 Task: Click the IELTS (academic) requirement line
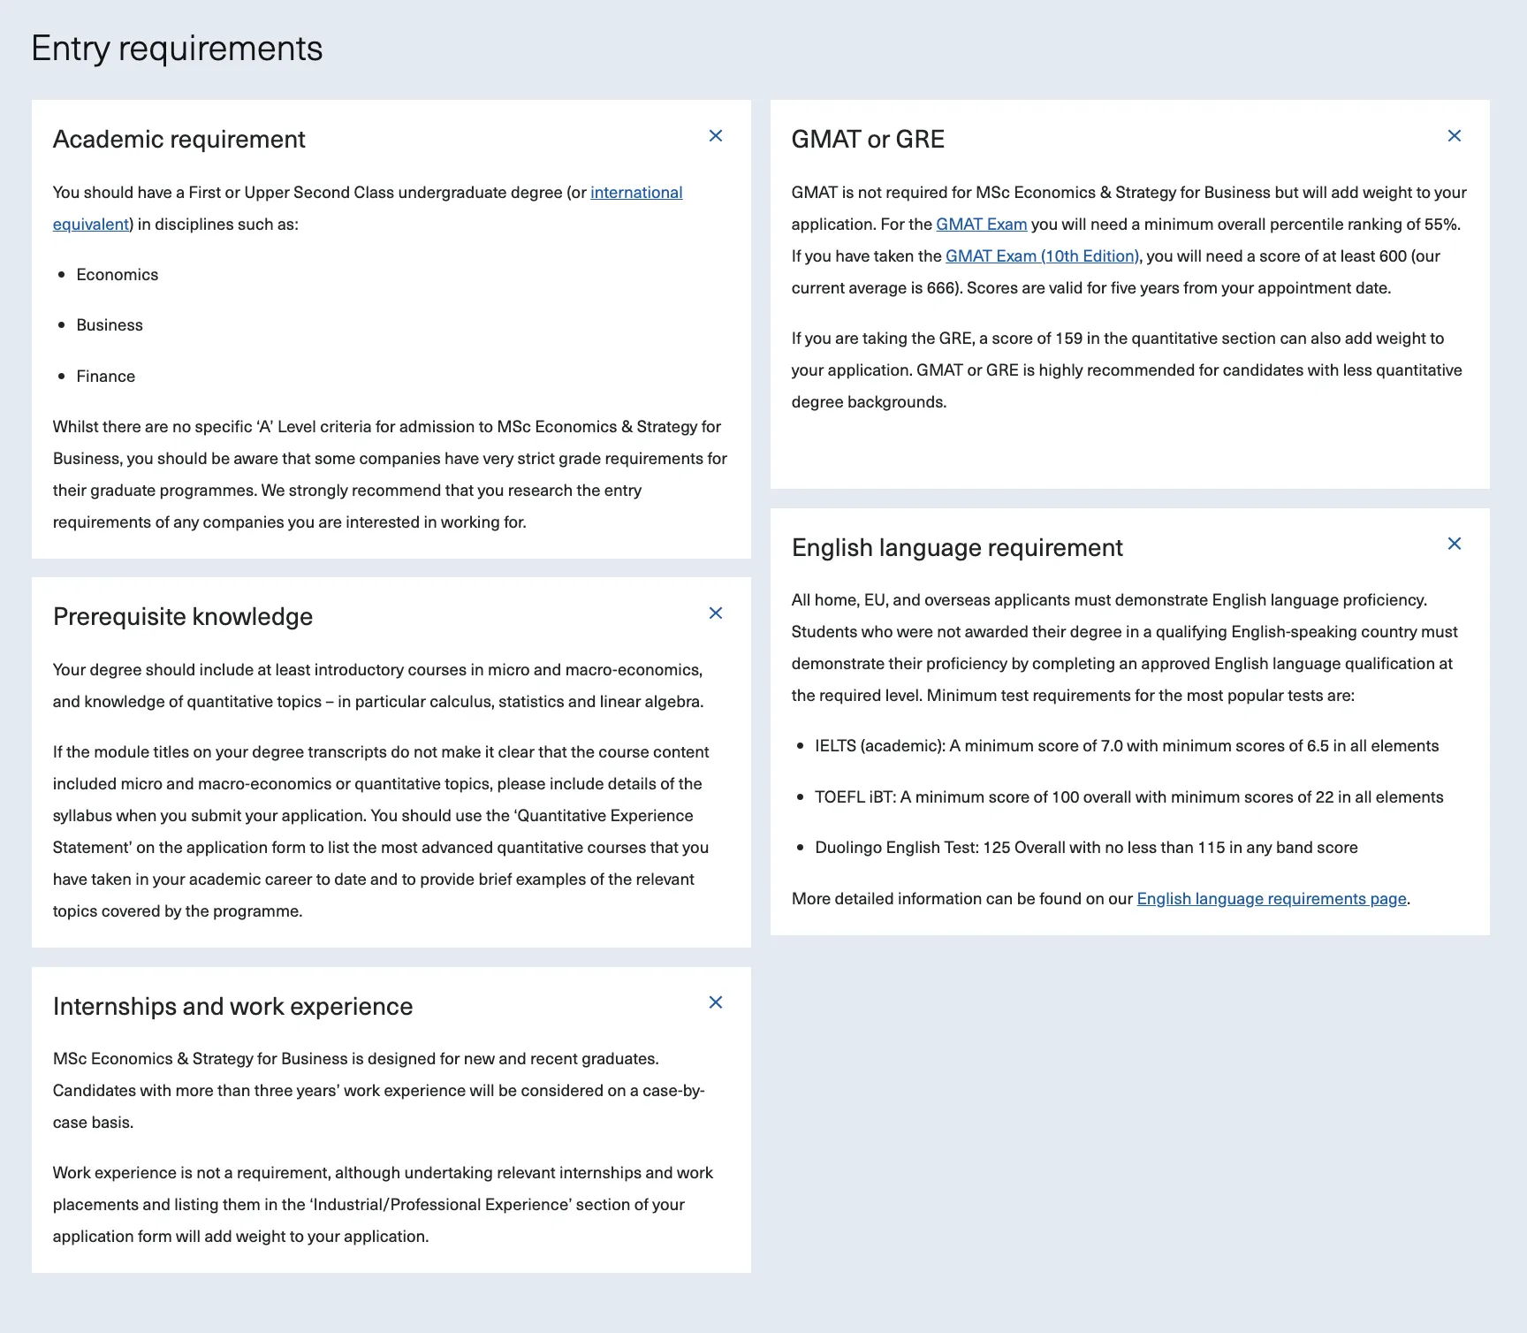point(1126,746)
